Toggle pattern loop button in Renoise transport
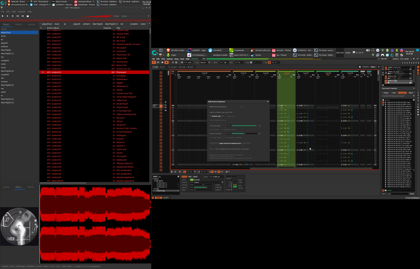Screen dimensions: 420x269 [158, 62]
